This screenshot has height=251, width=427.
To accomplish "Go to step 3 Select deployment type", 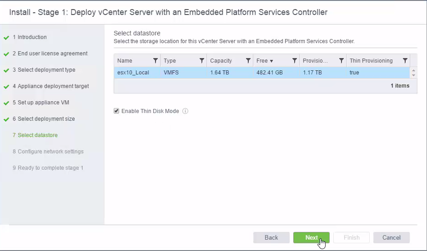I will pyautogui.click(x=44, y=69).
